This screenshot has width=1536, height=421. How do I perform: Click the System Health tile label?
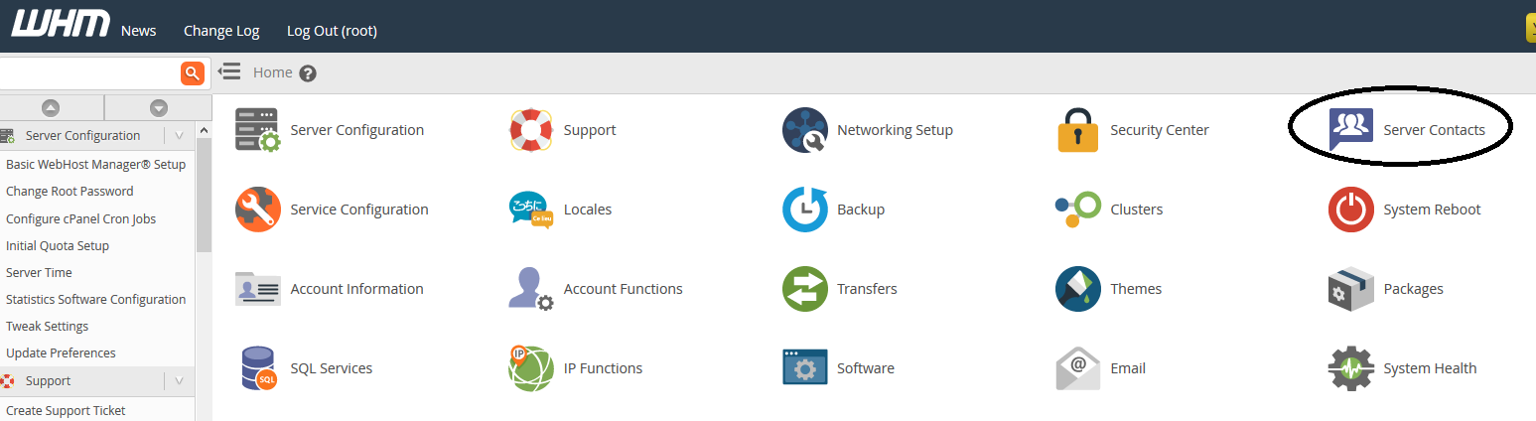(x=1430, y=368)
